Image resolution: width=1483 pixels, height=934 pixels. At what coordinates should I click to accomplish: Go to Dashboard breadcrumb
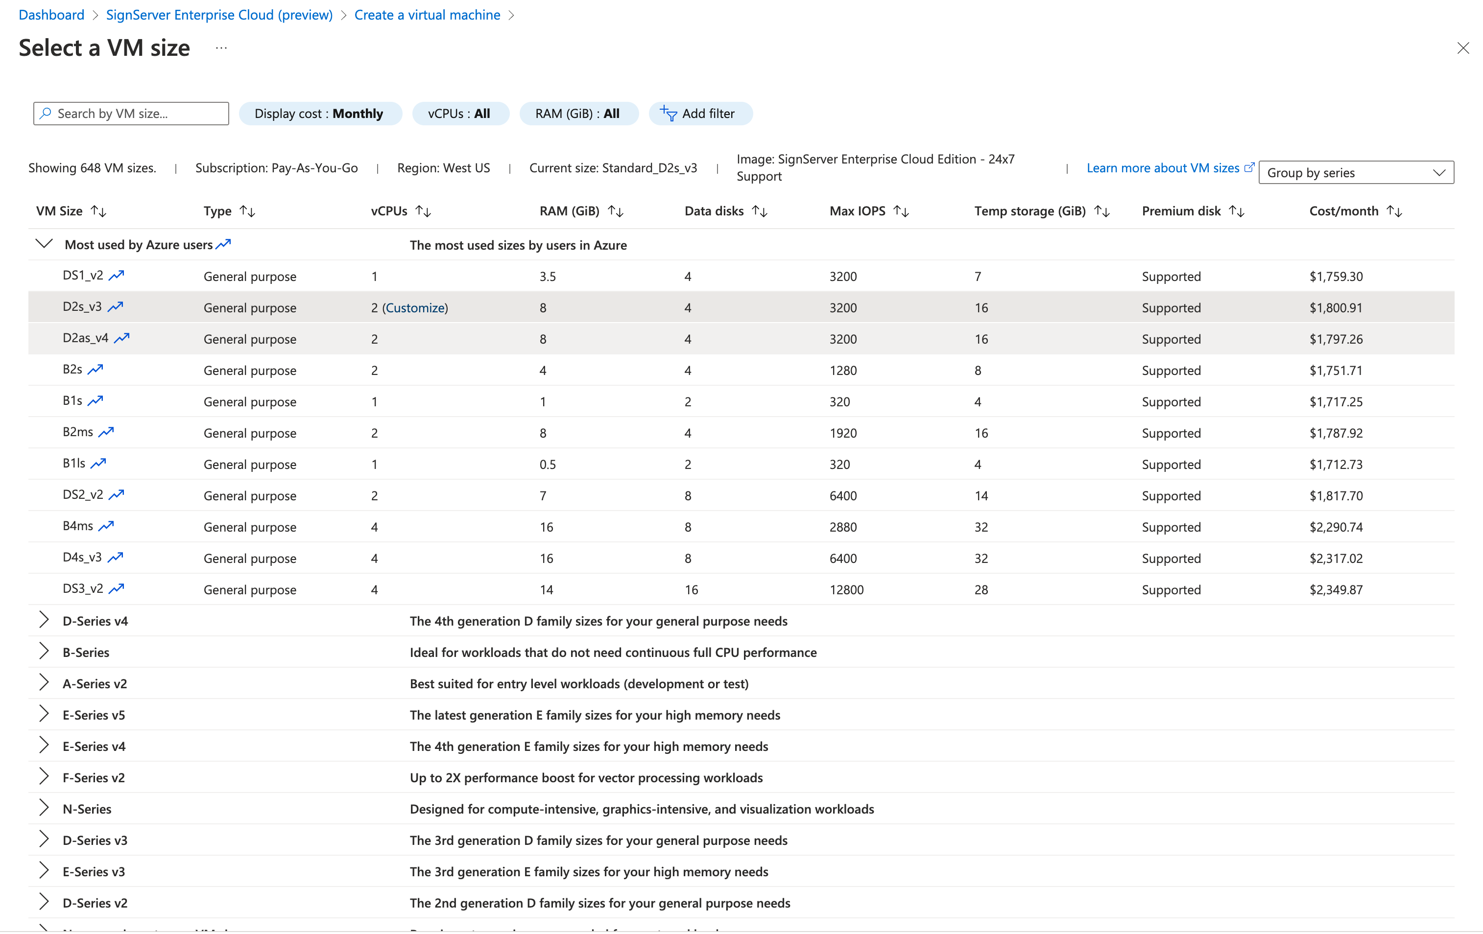pyautogui.click(x=51, y=15)
